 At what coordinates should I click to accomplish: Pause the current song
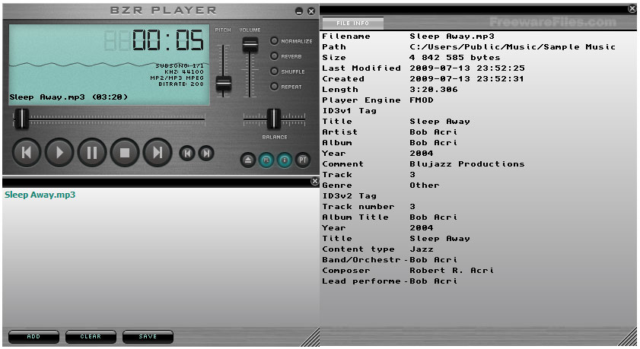[x=92, y=153]
